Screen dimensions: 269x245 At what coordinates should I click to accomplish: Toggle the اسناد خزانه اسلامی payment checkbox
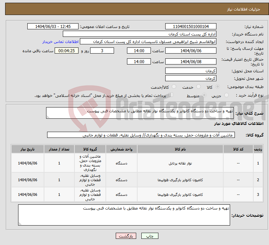(171, 95)
